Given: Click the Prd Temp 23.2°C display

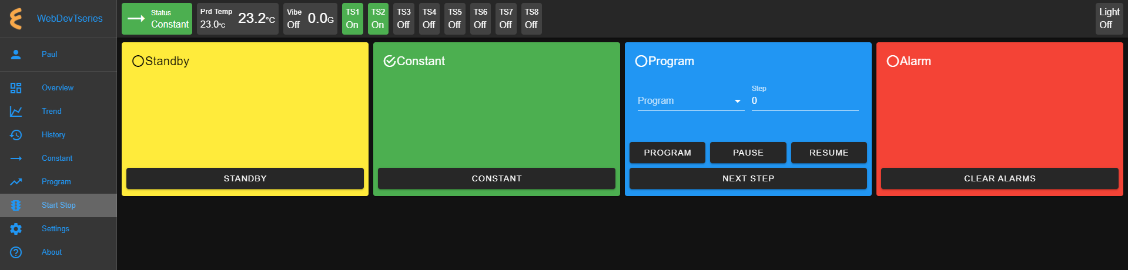Looking at the screenshot, I should pos(256,18).
